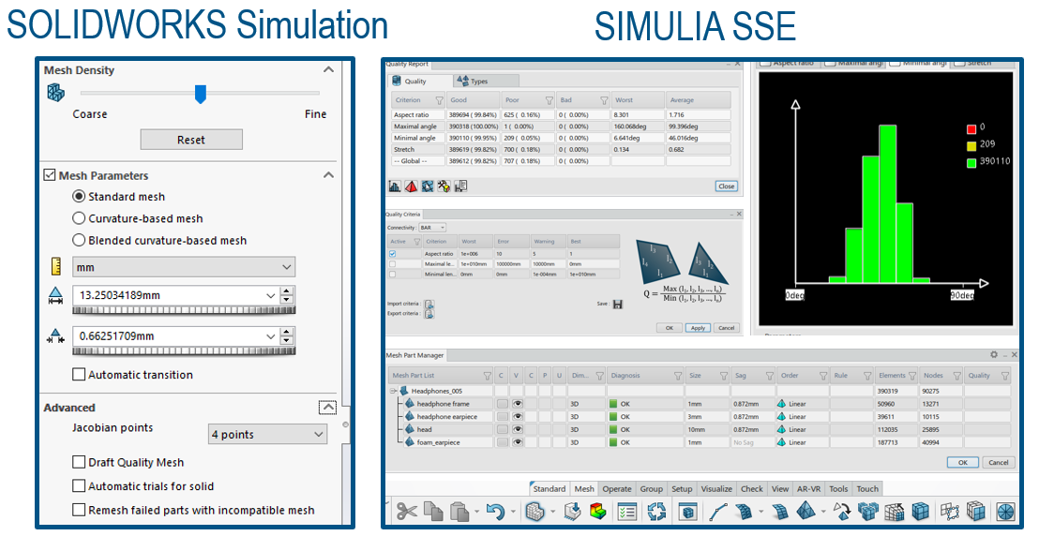
Task: Open histogram chart icon in Quality Report
Action: tap(395, 186)
